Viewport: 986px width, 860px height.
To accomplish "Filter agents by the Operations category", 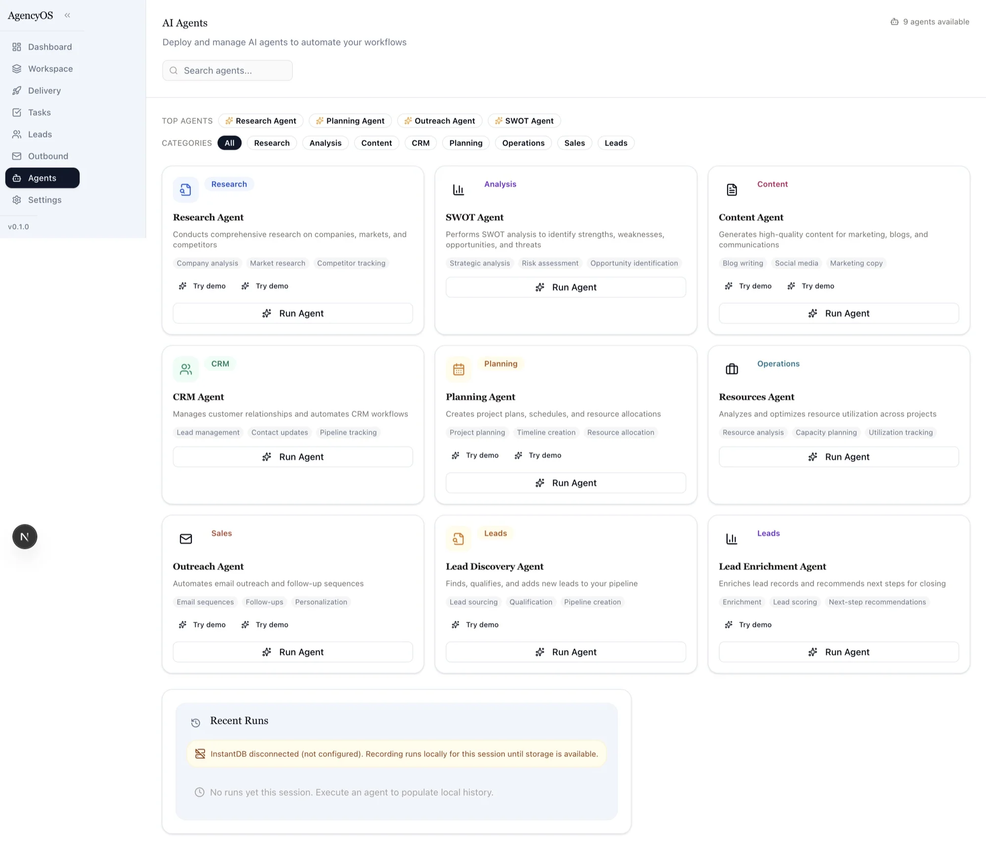I will tap(523, 143).
